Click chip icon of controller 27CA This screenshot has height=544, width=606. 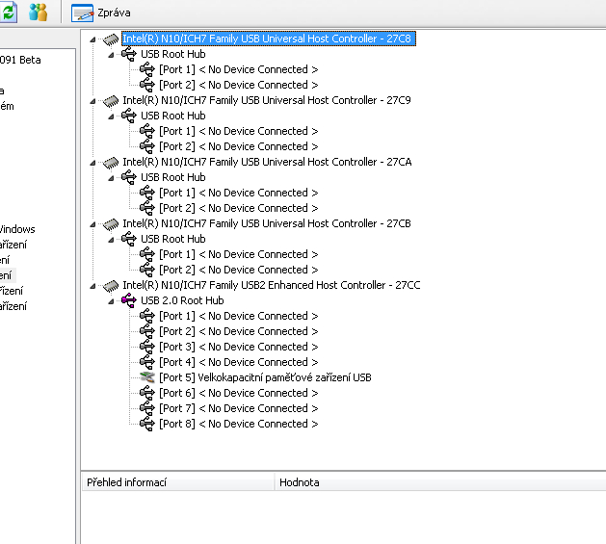[x=111, y=163]
